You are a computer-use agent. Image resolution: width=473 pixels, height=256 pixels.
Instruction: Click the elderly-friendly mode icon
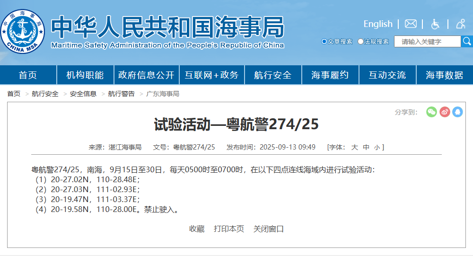point(461,24)
